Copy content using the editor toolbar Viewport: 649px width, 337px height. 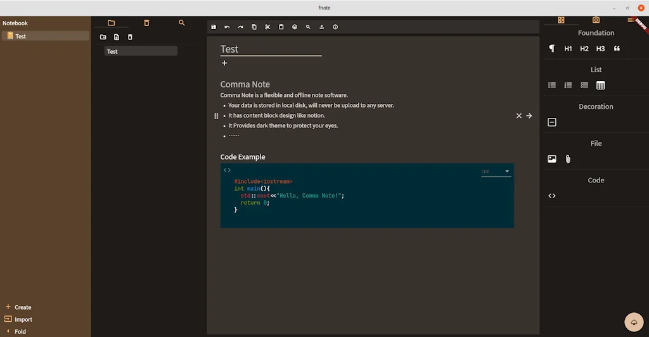254,27
